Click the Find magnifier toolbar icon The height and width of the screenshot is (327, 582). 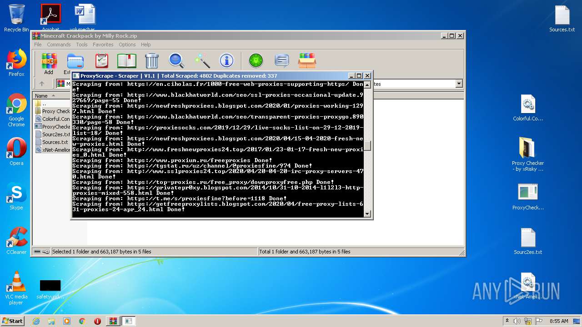click(176, 60)
